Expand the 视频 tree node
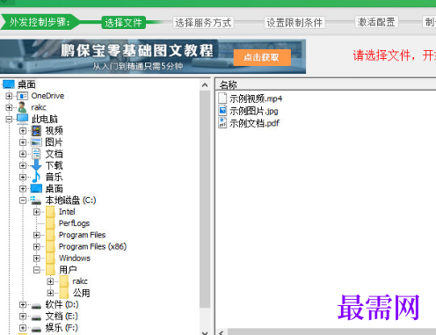This screenshot has width=436, height=335. [23, 131]
